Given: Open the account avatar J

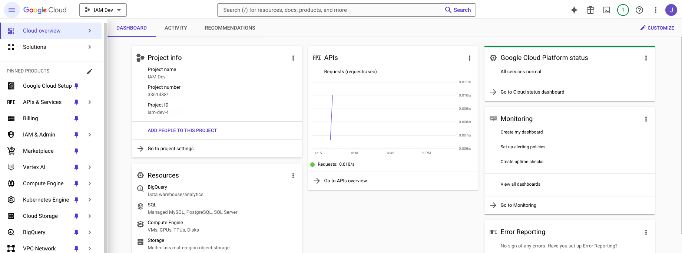Looking at the screenshot, I should click(671, 10).
